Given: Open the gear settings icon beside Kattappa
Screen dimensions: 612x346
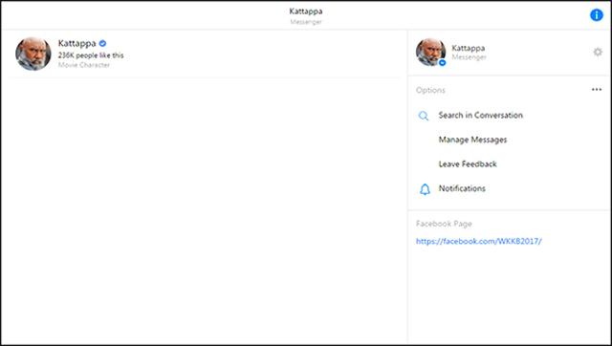Looking at the screenshot, I should [598, 52].
